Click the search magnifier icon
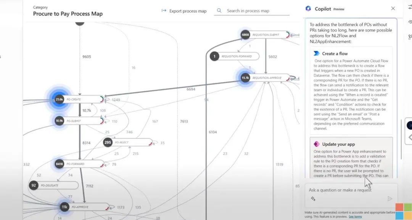Screen dimensions: 412x220 pos(219,11)
